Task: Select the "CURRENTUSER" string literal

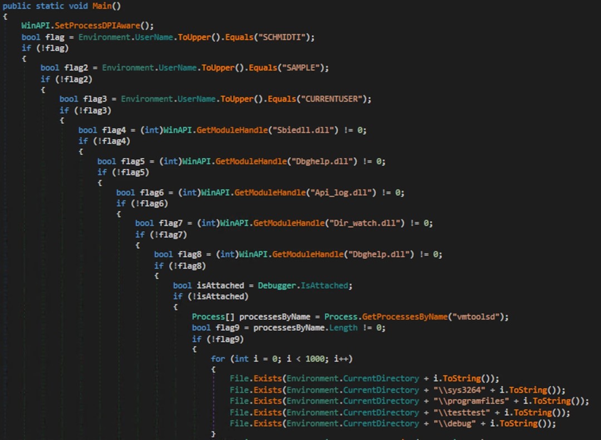Action: pyautogui.click(x=332, y=99)
